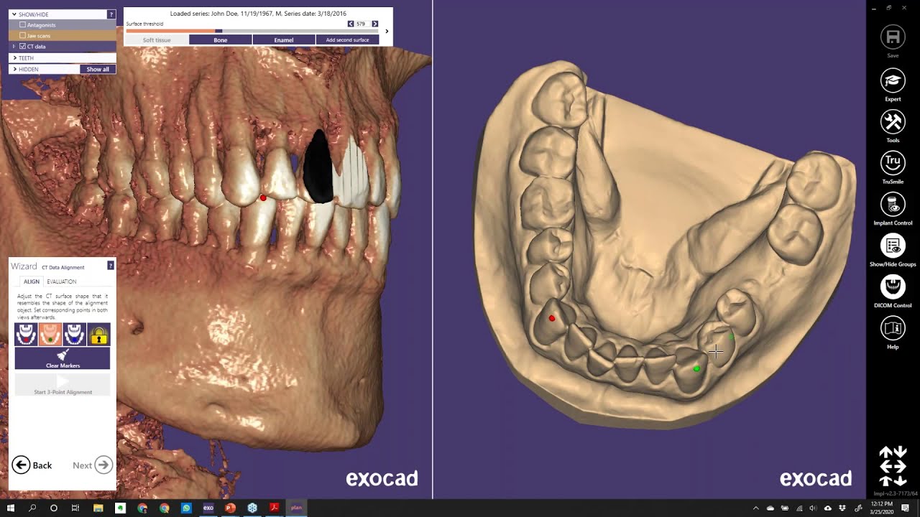Click Add second surface
This screenshot has width=920, height=517.
point(347,40)
